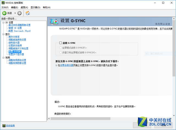Click the vertical scrollbar up arrow
Image resolution: width=176 pixels, height=130 pixels.
[x=174, y=19]
